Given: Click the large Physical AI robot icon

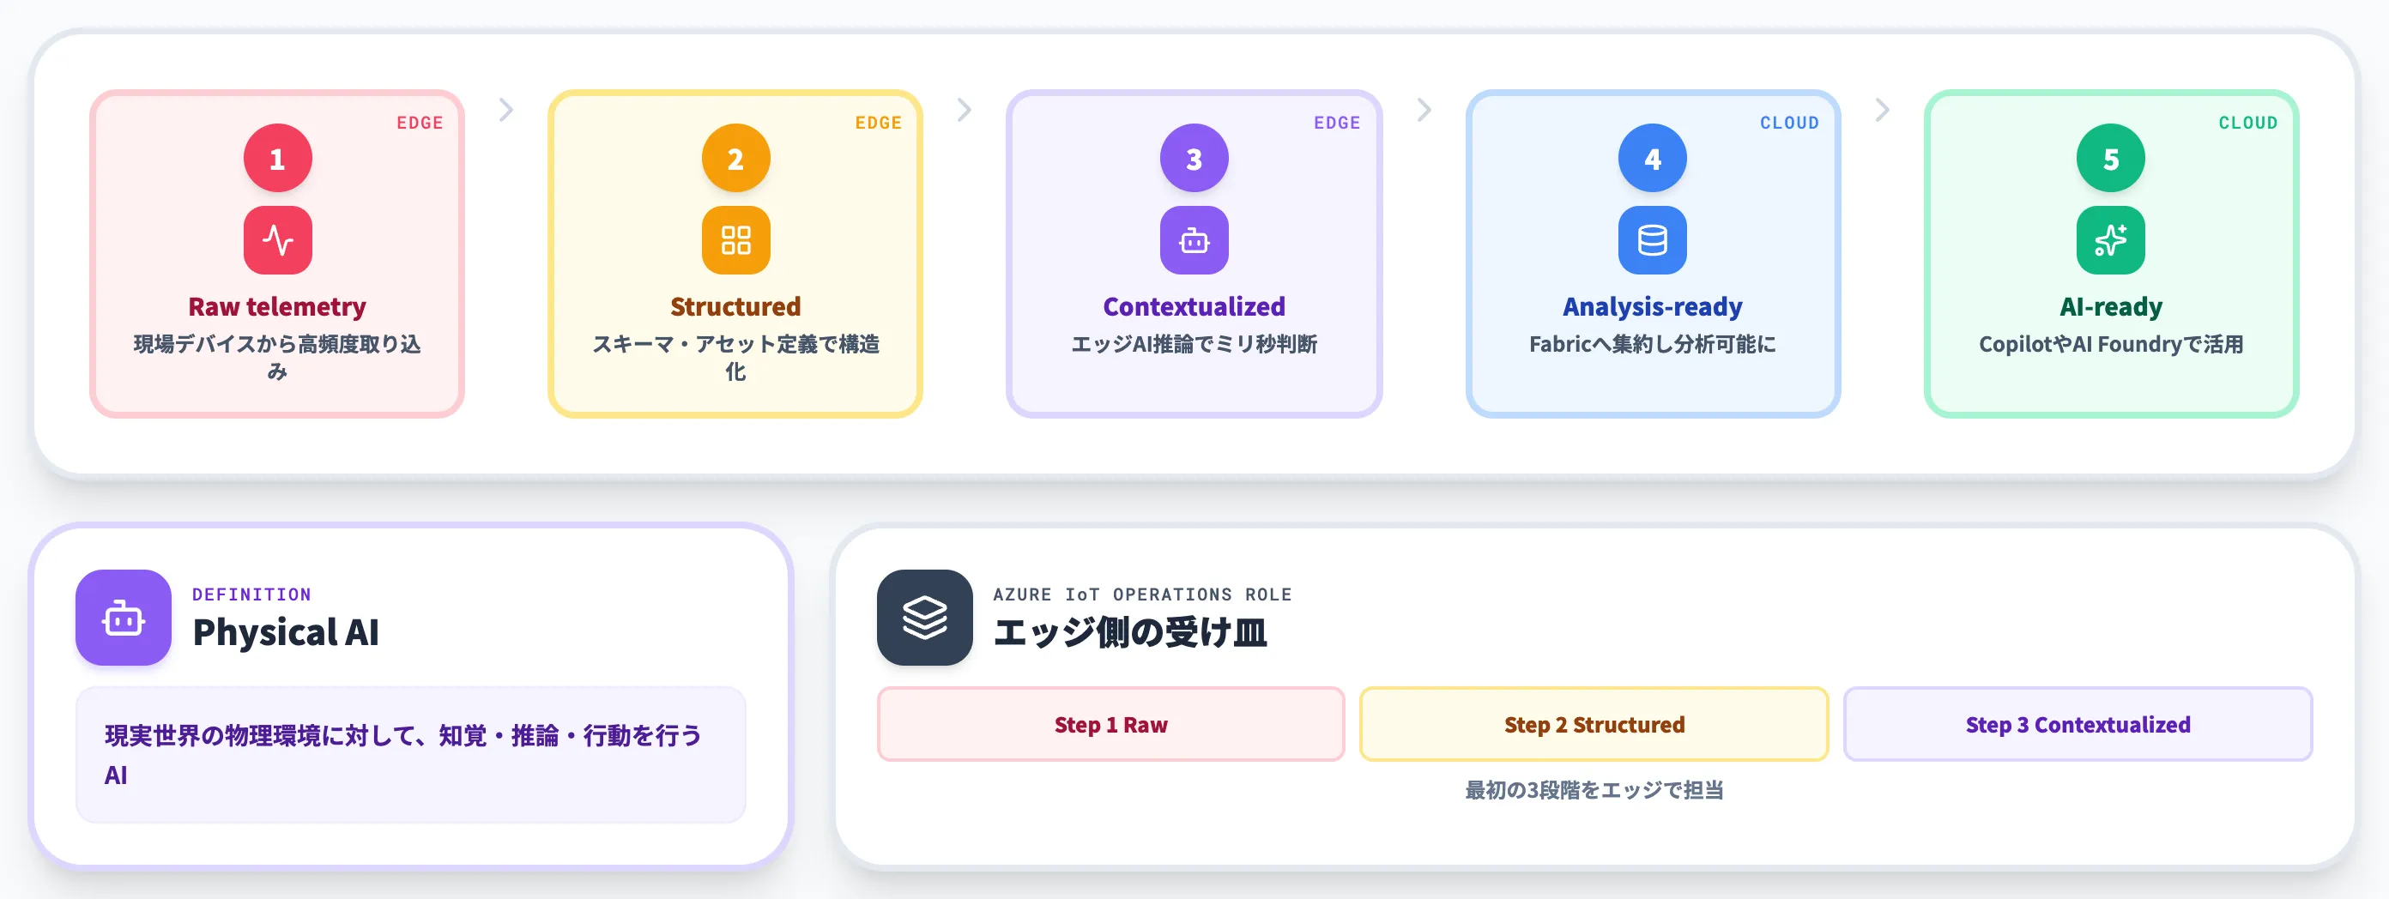Looking at the screenshot, I should pyautogui.click(x=124, y=618).
